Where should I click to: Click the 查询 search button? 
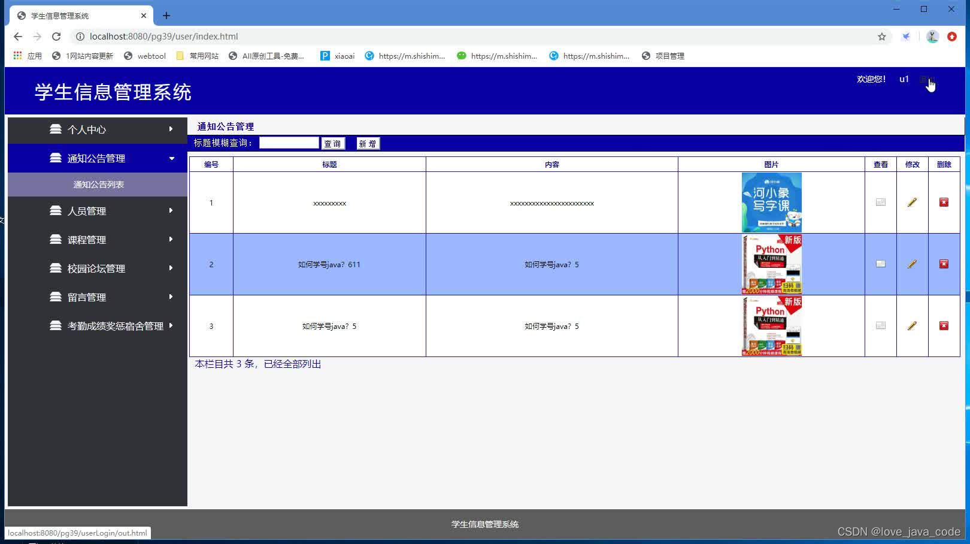(333, 143)
